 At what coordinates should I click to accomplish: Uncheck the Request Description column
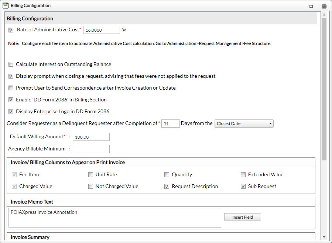click(167, 186)
